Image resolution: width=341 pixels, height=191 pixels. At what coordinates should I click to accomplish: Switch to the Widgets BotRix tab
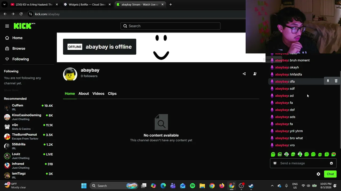point(87,5)
